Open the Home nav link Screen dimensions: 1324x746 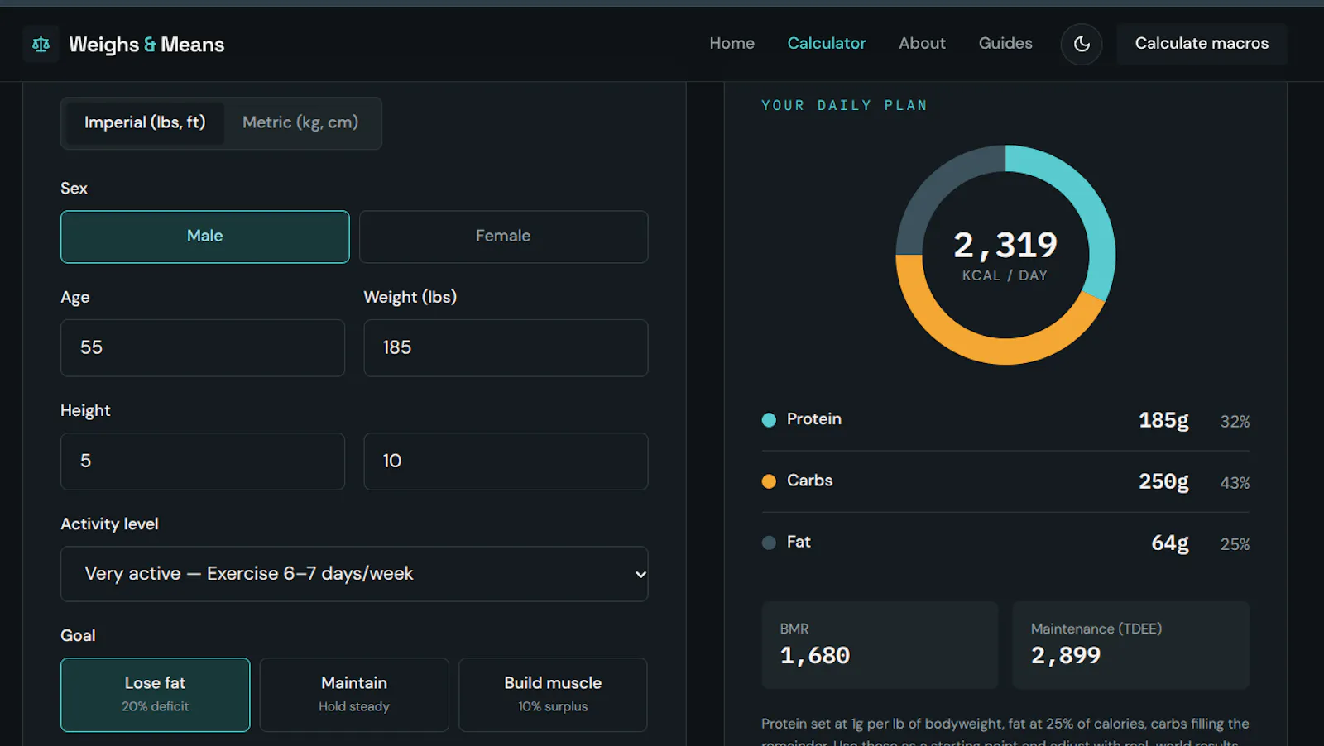pos(732,43)
